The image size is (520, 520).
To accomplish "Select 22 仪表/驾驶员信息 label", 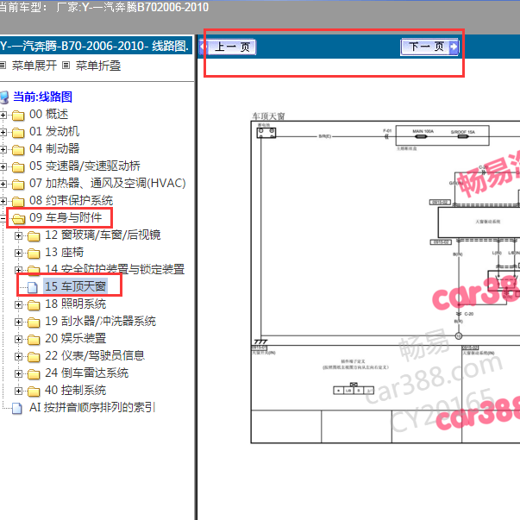I will (95, 355).
